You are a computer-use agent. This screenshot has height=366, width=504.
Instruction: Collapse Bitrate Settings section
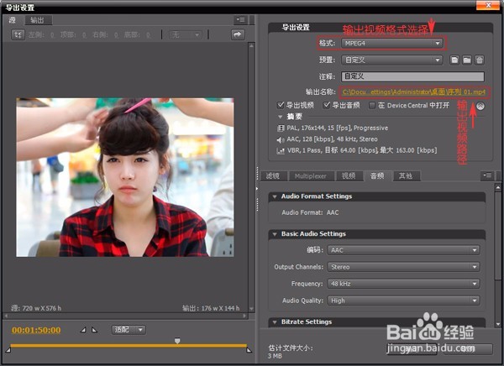(x=275, y=322)
